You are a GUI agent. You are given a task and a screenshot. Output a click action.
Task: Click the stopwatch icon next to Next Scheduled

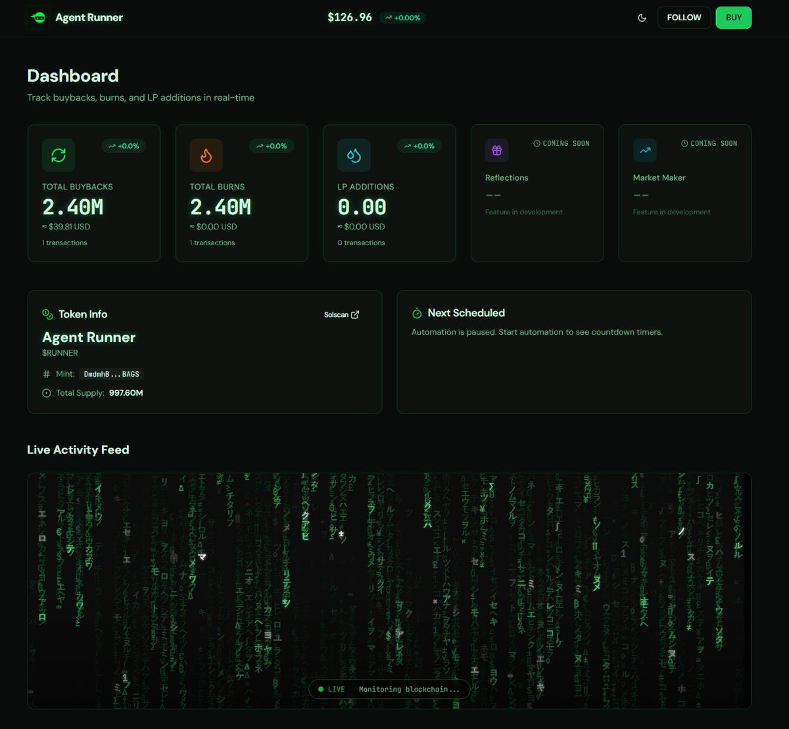(x=416, y=313)
